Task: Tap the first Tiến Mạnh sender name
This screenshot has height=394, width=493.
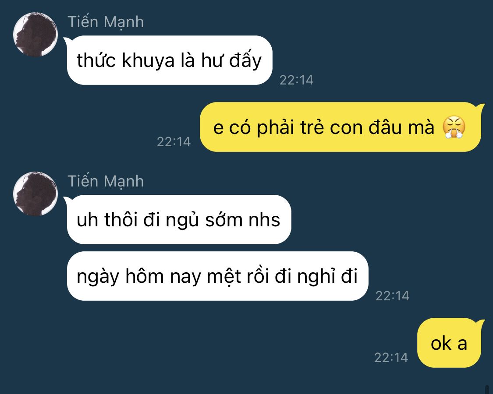Action: [106, 23]
